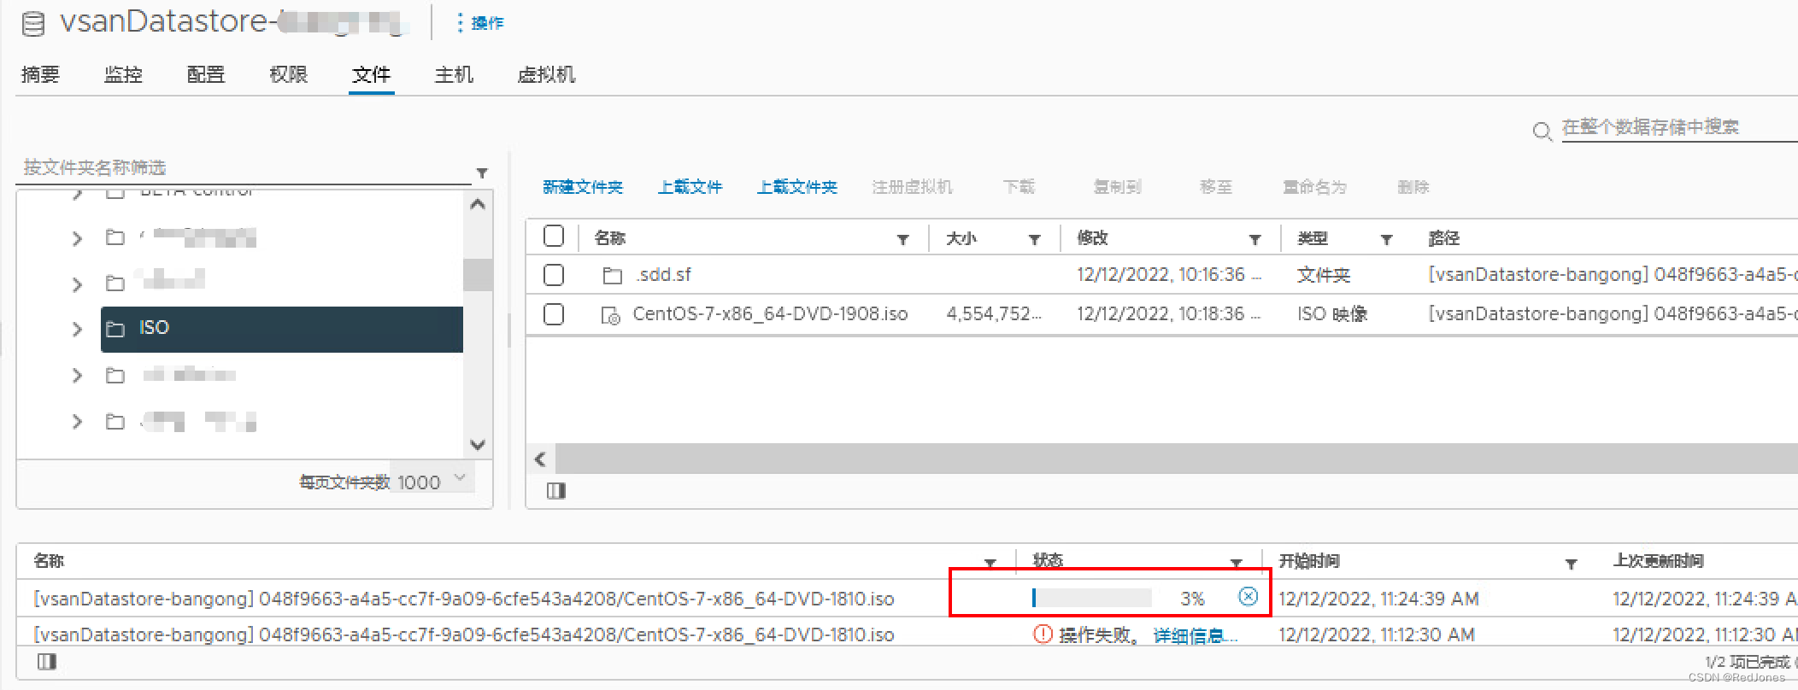The image size is (1798, 690).
Task: Click 上载文件 to upload a file
Action: (x=690, y=187)
